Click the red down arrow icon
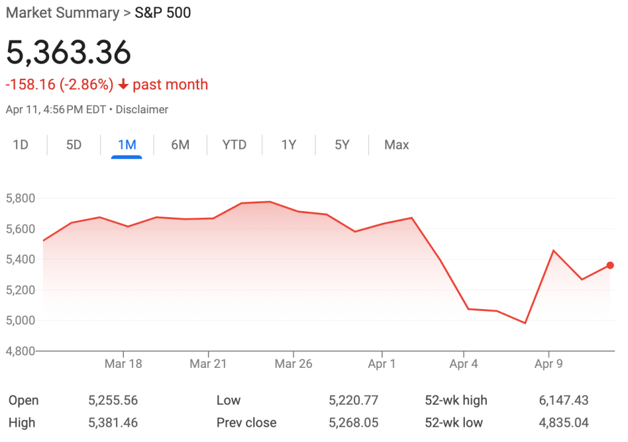628x442 pixels. click(123, 85)
